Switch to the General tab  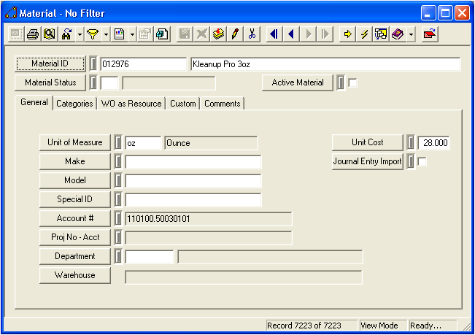pos(34,102)
